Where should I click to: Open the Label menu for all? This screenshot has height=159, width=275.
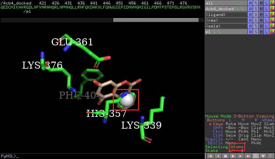(267, 3)
